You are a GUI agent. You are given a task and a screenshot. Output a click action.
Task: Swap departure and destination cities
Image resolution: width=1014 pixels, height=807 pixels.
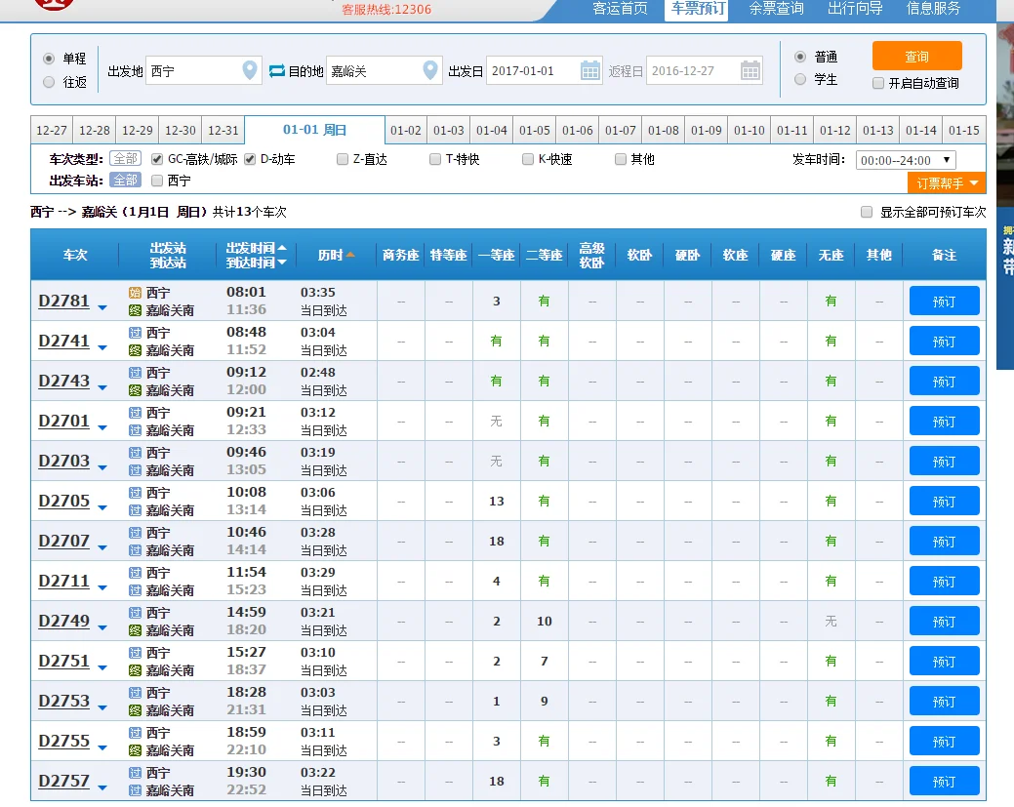276,69
